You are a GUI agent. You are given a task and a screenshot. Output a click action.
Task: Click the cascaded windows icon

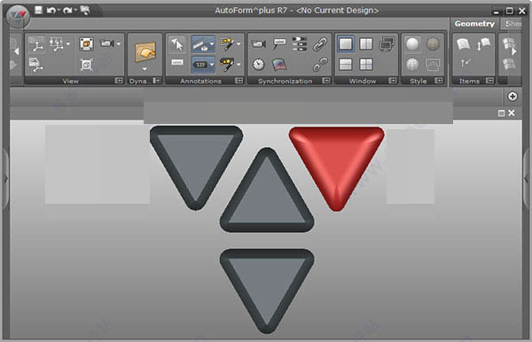[x=387, y=44]
